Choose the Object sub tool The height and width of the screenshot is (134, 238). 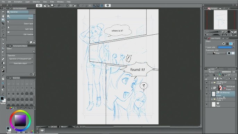click(x=20, y=17)
